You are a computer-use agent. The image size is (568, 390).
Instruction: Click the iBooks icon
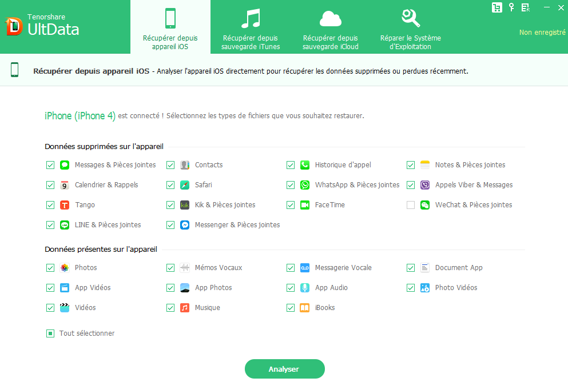(305, 308)
